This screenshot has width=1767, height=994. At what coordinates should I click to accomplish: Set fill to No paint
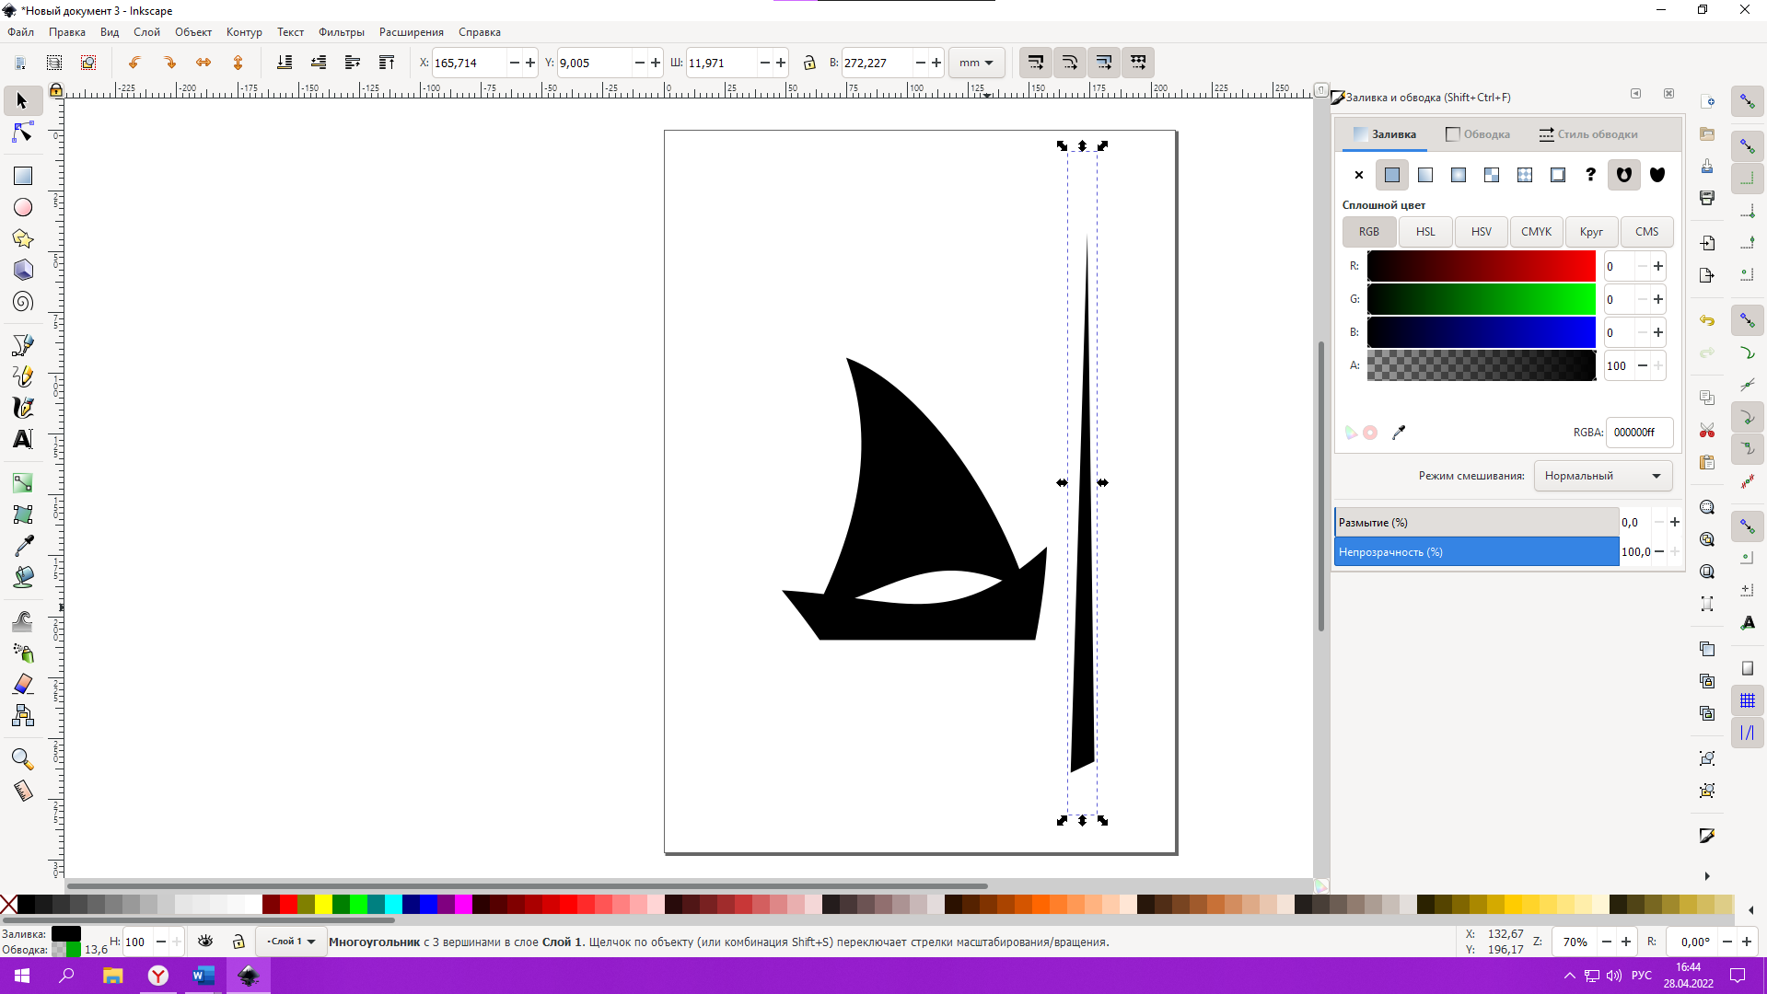[x=1359, y=175]
